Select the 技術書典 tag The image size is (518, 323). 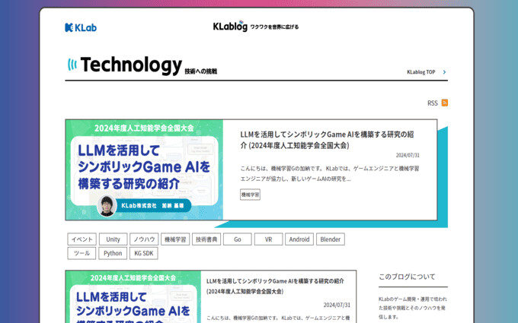point(206,239)
